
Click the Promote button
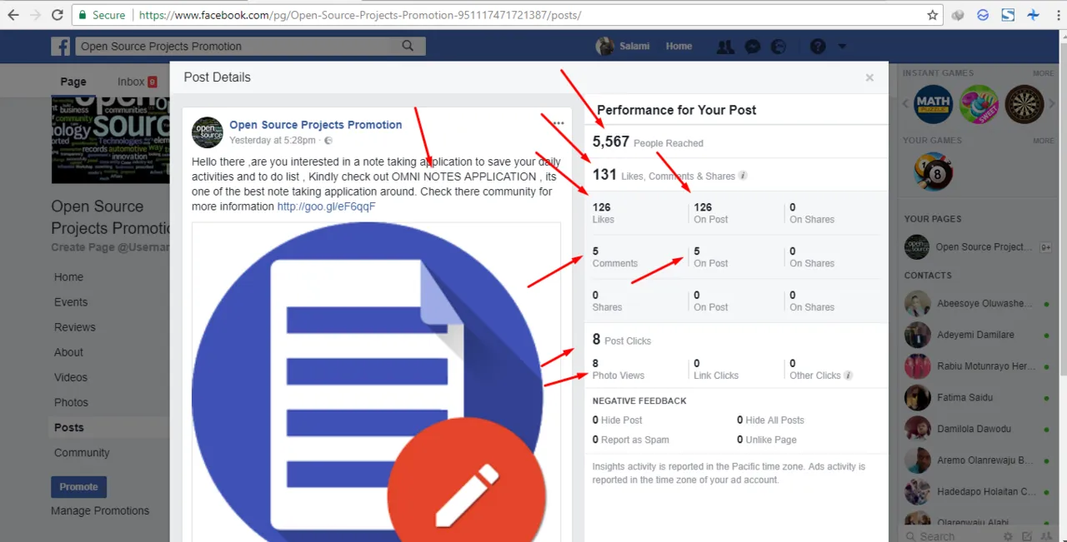(x=78, y=487)
